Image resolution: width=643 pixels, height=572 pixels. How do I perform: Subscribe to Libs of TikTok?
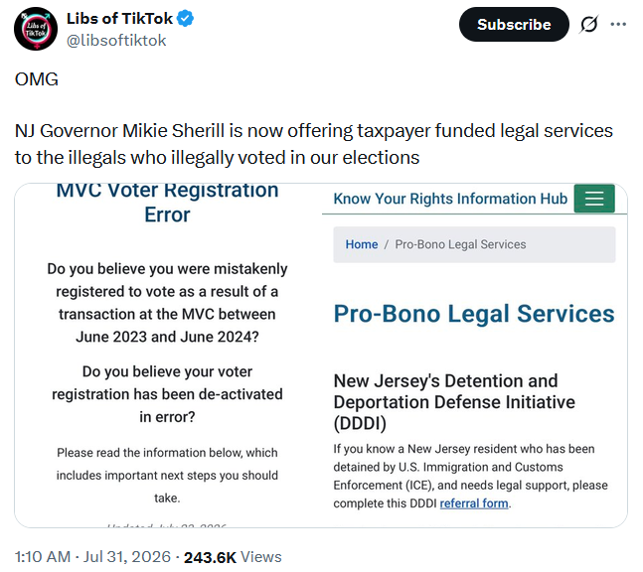514,24
